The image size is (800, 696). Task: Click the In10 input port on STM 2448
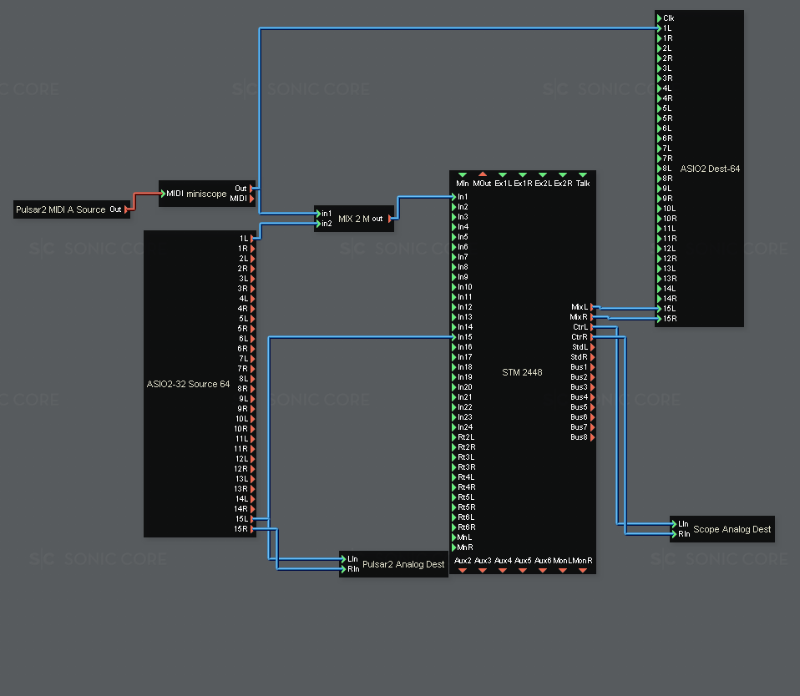[x=454, y=287]
